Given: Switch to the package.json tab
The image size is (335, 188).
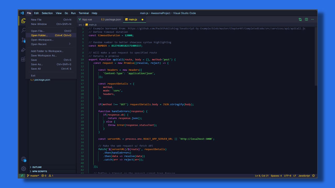Looking at the screenshot, I should tap(111, 19).
